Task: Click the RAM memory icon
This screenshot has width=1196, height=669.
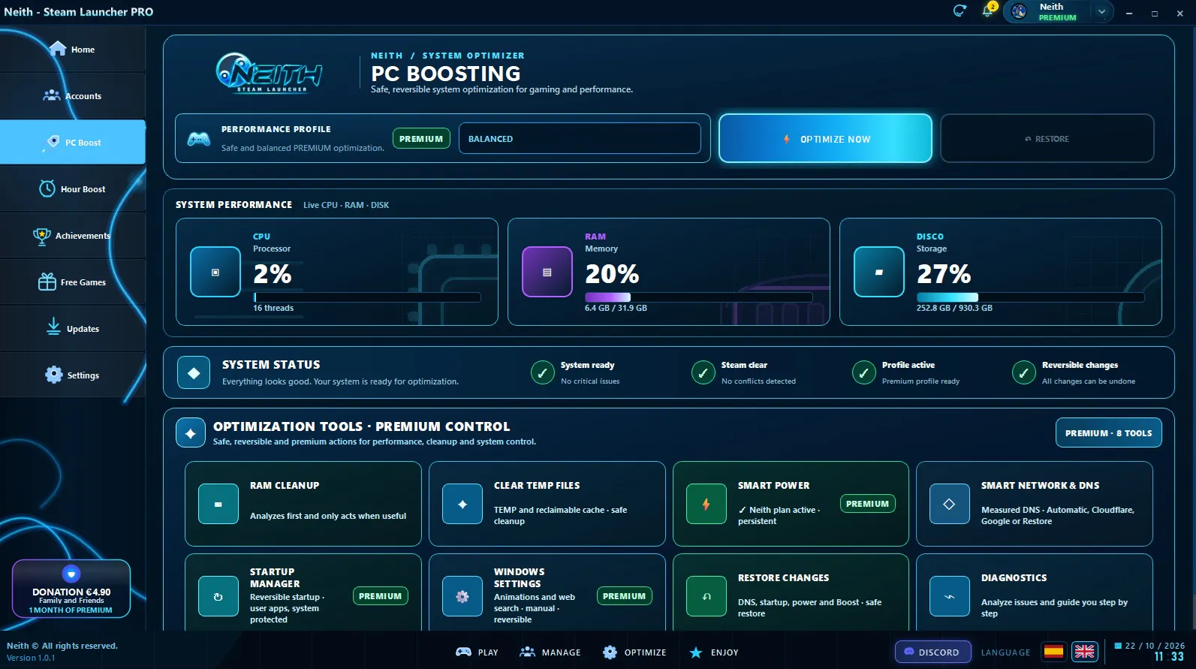Action: (547, 272)
